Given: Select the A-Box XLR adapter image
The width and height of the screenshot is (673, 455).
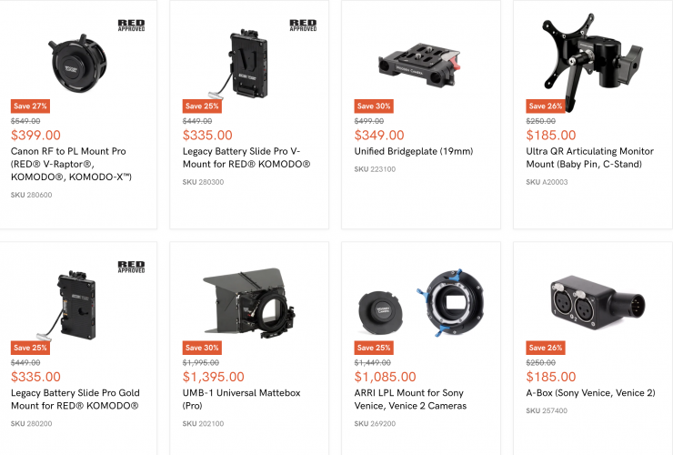Looking at the screenshot, I should (598, 303).
